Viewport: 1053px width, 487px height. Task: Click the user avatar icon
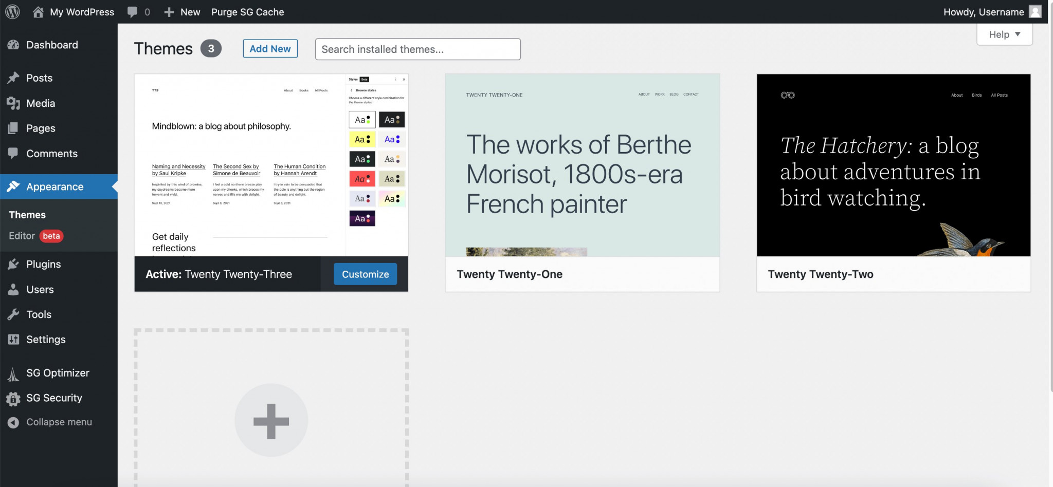pos(1036,12)
